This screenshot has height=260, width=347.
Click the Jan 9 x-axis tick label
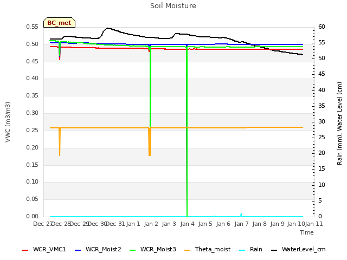coord(278,224)
